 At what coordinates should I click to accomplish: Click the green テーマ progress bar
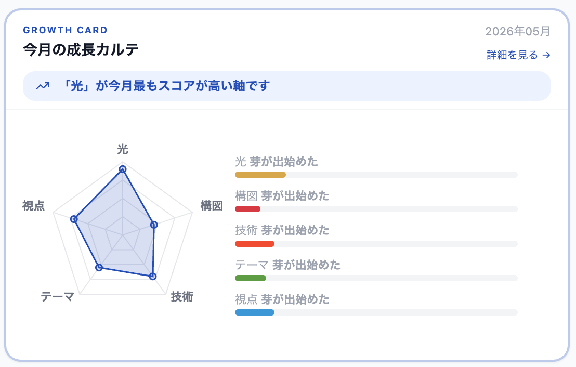(251, 278)
